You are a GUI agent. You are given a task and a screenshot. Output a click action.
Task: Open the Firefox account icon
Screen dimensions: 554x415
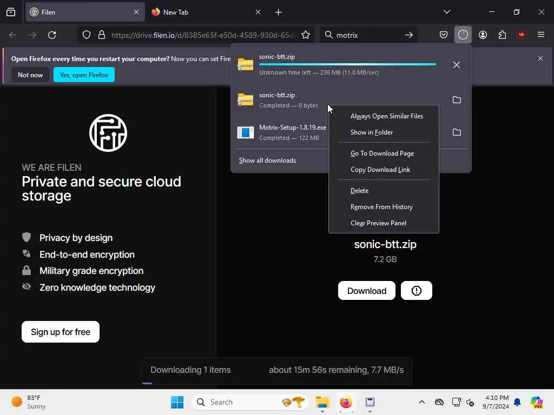(x=483, y=35)
